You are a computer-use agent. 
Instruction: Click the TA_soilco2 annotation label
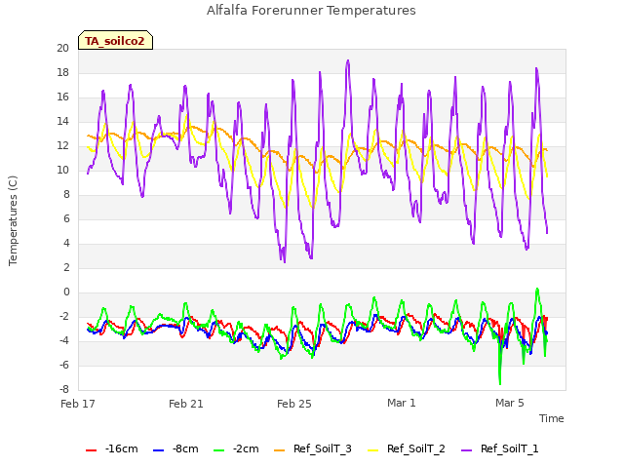coord(115,40)
